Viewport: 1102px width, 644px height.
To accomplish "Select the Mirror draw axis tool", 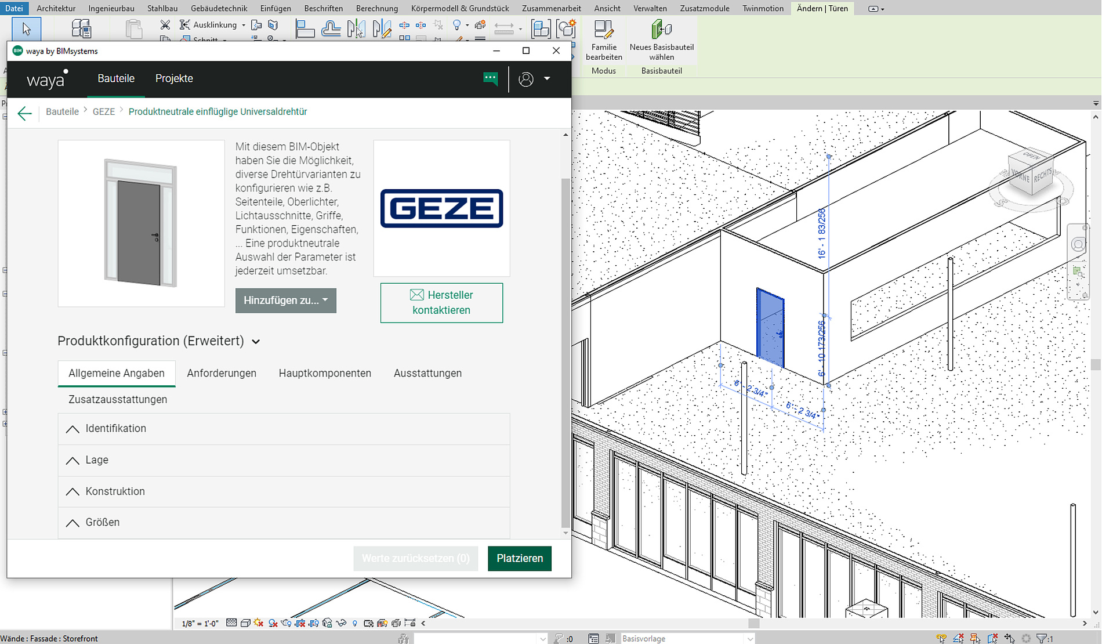I will click(x=382, y=28).
